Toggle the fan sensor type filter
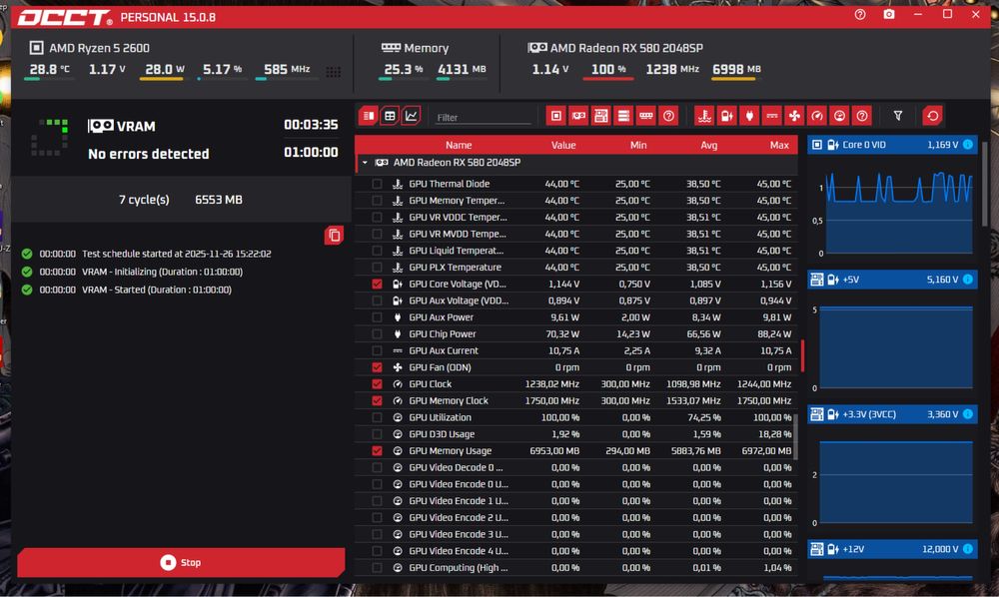The height and width of the screenshot is (597, 999). [x=794, y=116]
